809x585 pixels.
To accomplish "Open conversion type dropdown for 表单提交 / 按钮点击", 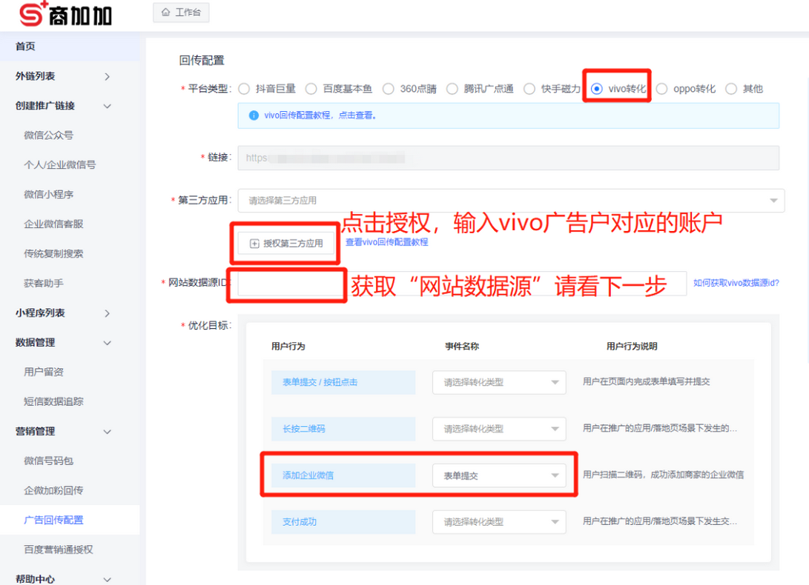I will click(499, 382).
